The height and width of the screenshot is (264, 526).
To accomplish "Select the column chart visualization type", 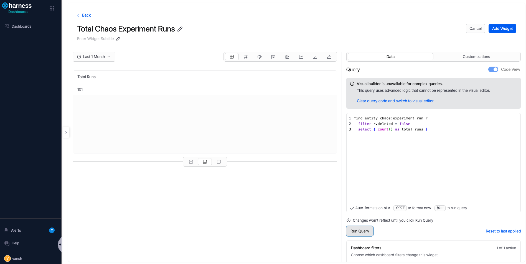I will coord(287,57).
